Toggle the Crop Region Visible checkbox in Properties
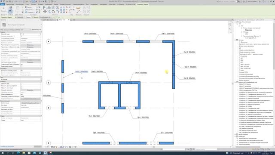The width and height of the screenshot is (275, 155). point(21,86)
